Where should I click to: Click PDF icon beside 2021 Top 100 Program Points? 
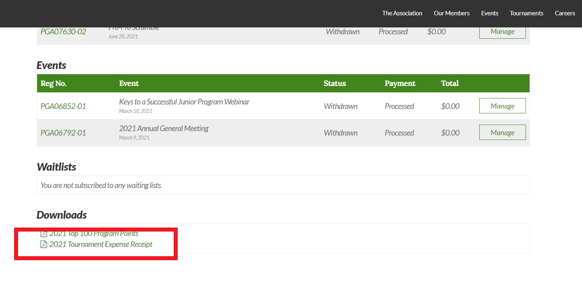44,234
